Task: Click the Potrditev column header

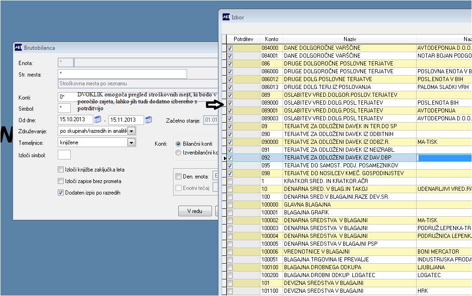Action: [243, 39]
